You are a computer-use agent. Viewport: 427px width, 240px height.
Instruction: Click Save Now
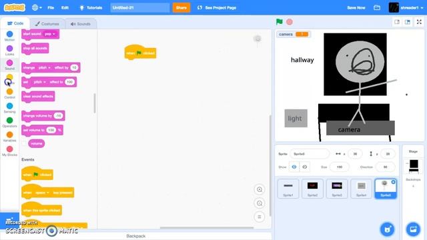click(x=356, y=7)
